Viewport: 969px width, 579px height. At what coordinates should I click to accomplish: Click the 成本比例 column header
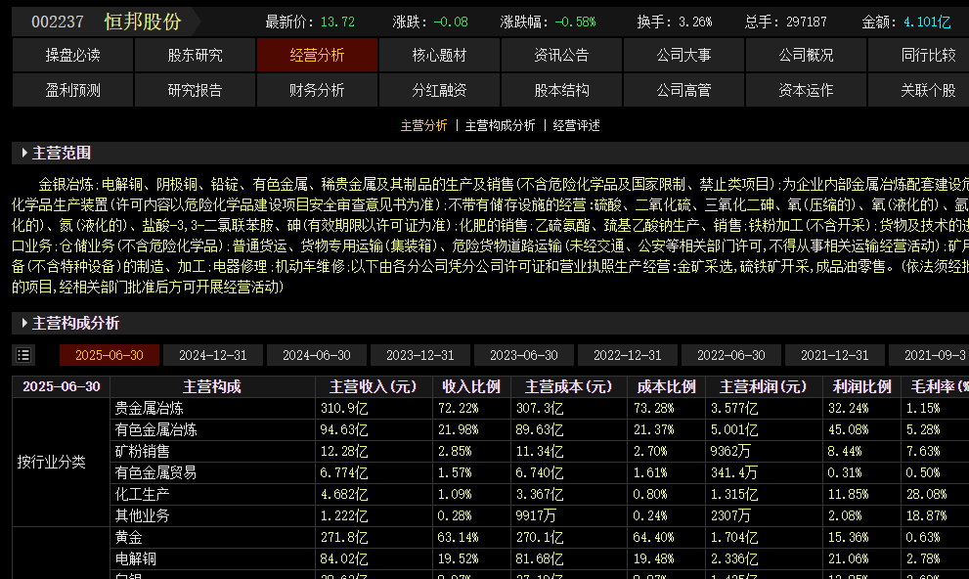(x=666, y=387)
